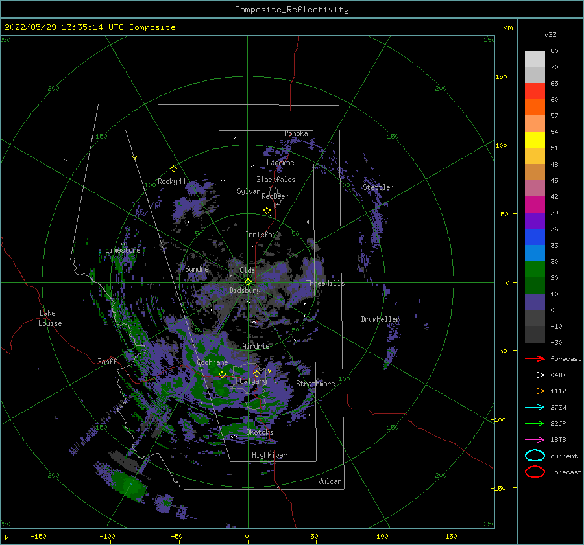Screen dimensions: 584x545
Task: Select blue swatch between 36 and 33 dBZ
Action: point(535,237)
